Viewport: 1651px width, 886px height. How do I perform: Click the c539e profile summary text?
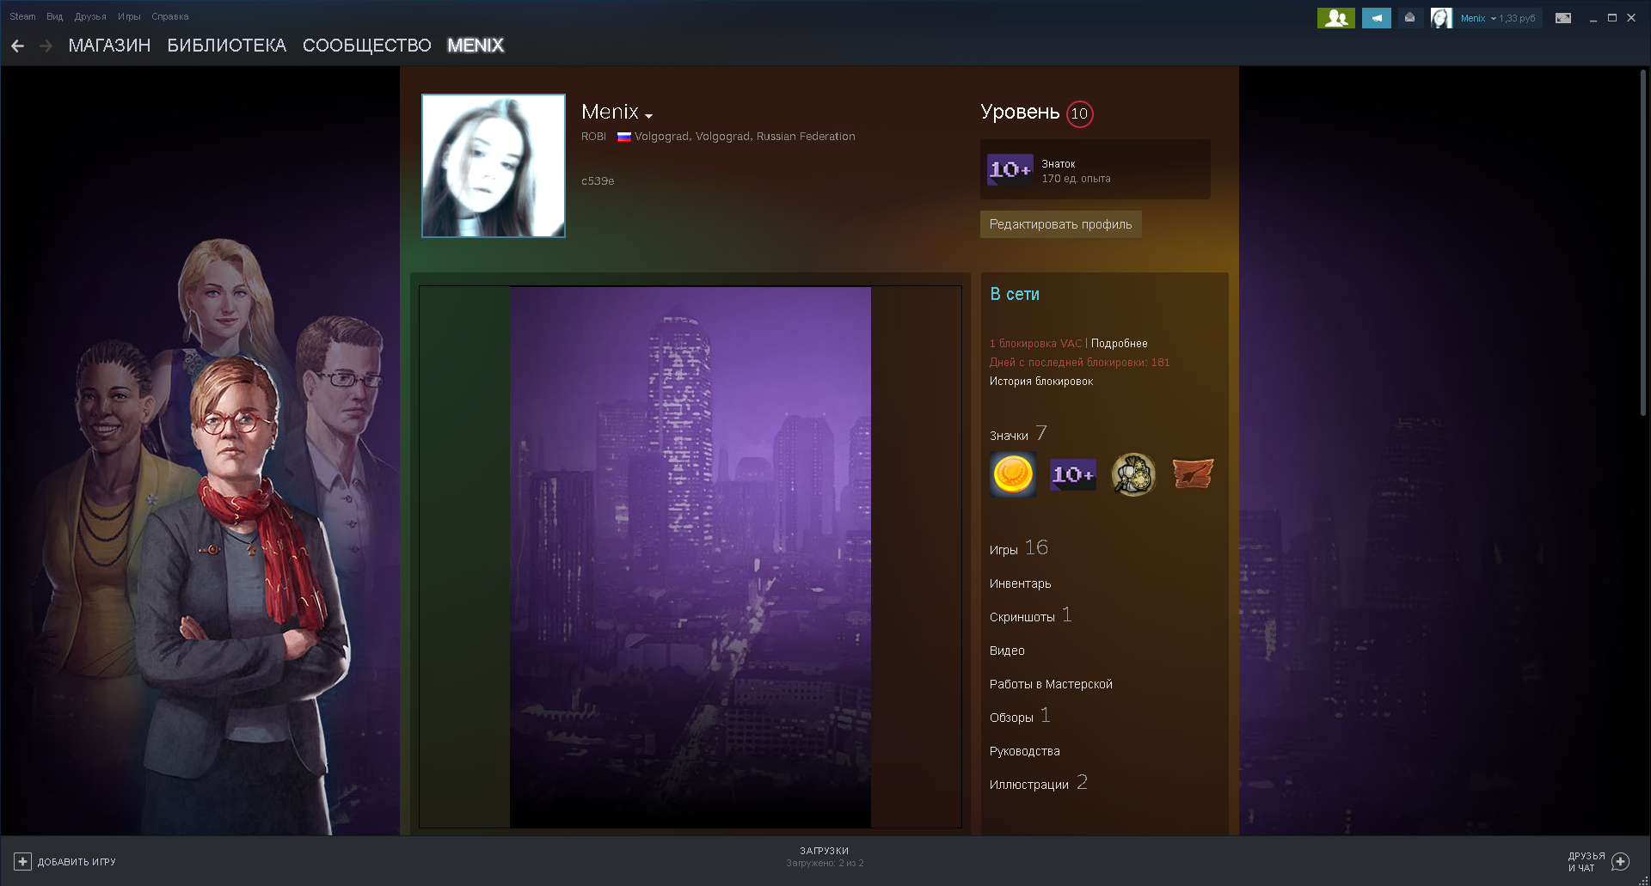point(598,181)
